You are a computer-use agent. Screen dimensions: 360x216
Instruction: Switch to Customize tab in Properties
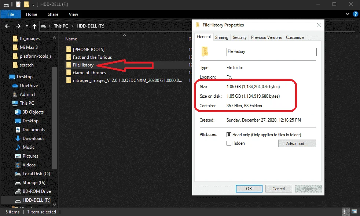coord(295,37)
